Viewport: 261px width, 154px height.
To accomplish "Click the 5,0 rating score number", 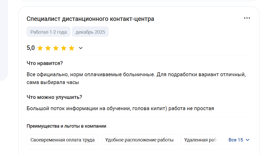I will [31, 48].
